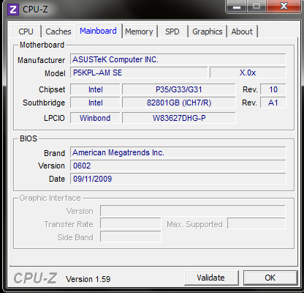Select the W83627DHG-P LPCIO value
The height and width of the screenshot is (293, 304).
coord(179,118)
